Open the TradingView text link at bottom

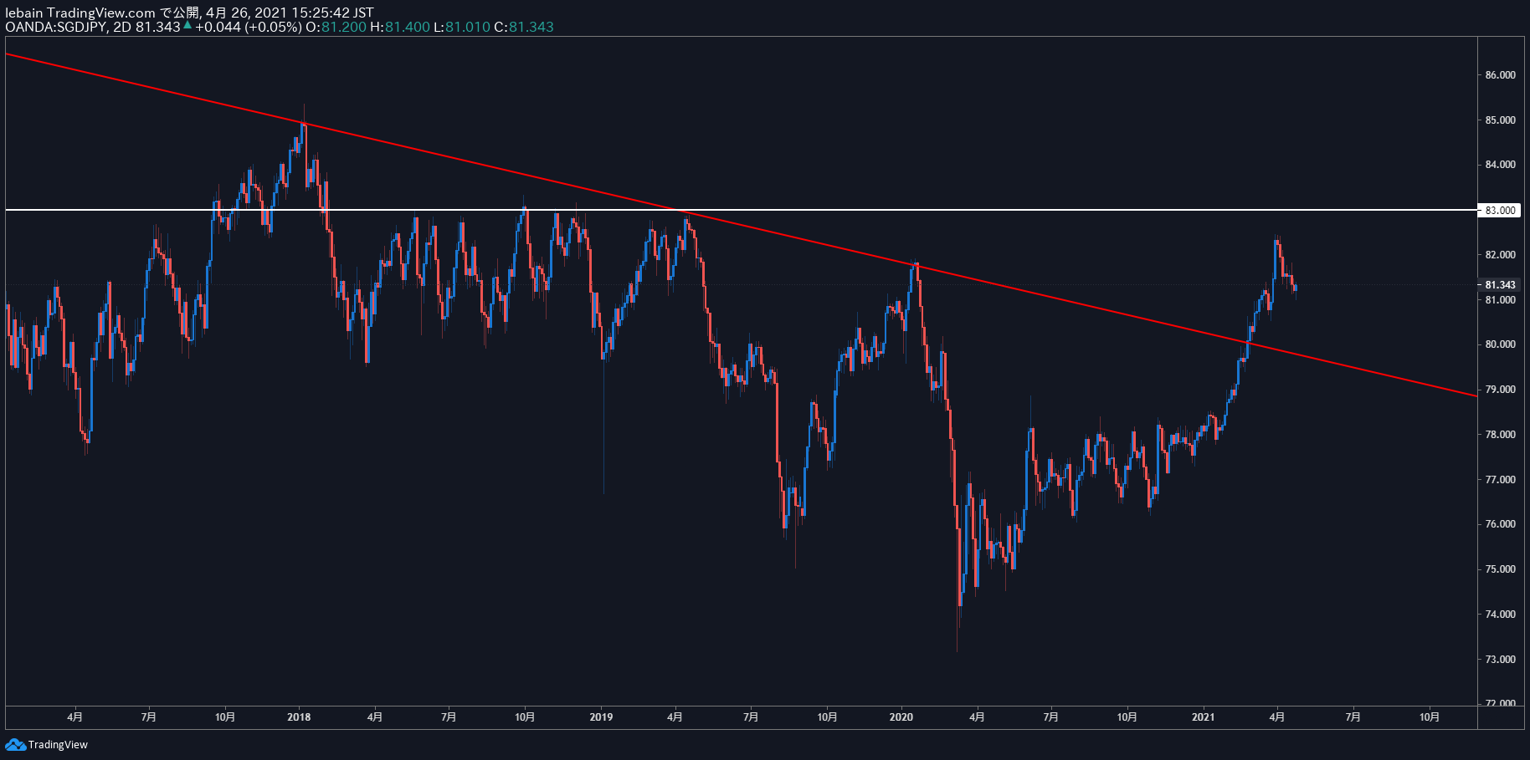pyautogui.click(x=58, y=744)
